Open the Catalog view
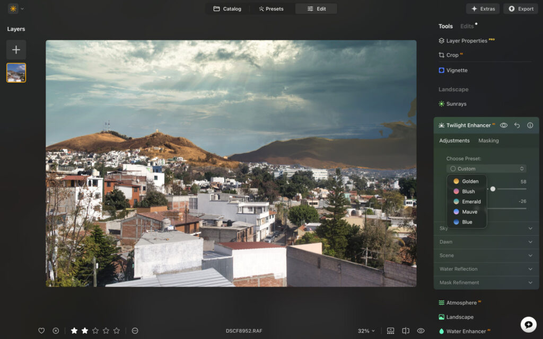This screenshot has width=543, height=339. pyautogui.click(x=227, y=8)
